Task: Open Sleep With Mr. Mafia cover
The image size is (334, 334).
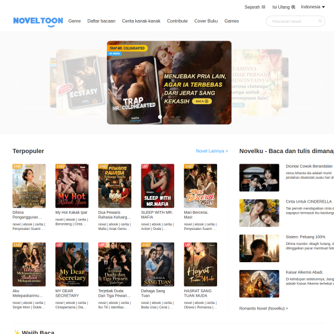Action: [158, 186]
